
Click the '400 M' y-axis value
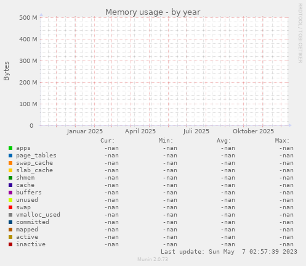[28, 39]
